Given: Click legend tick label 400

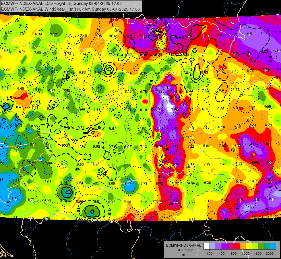Looking at the screenshot, I should click(222, 254).
